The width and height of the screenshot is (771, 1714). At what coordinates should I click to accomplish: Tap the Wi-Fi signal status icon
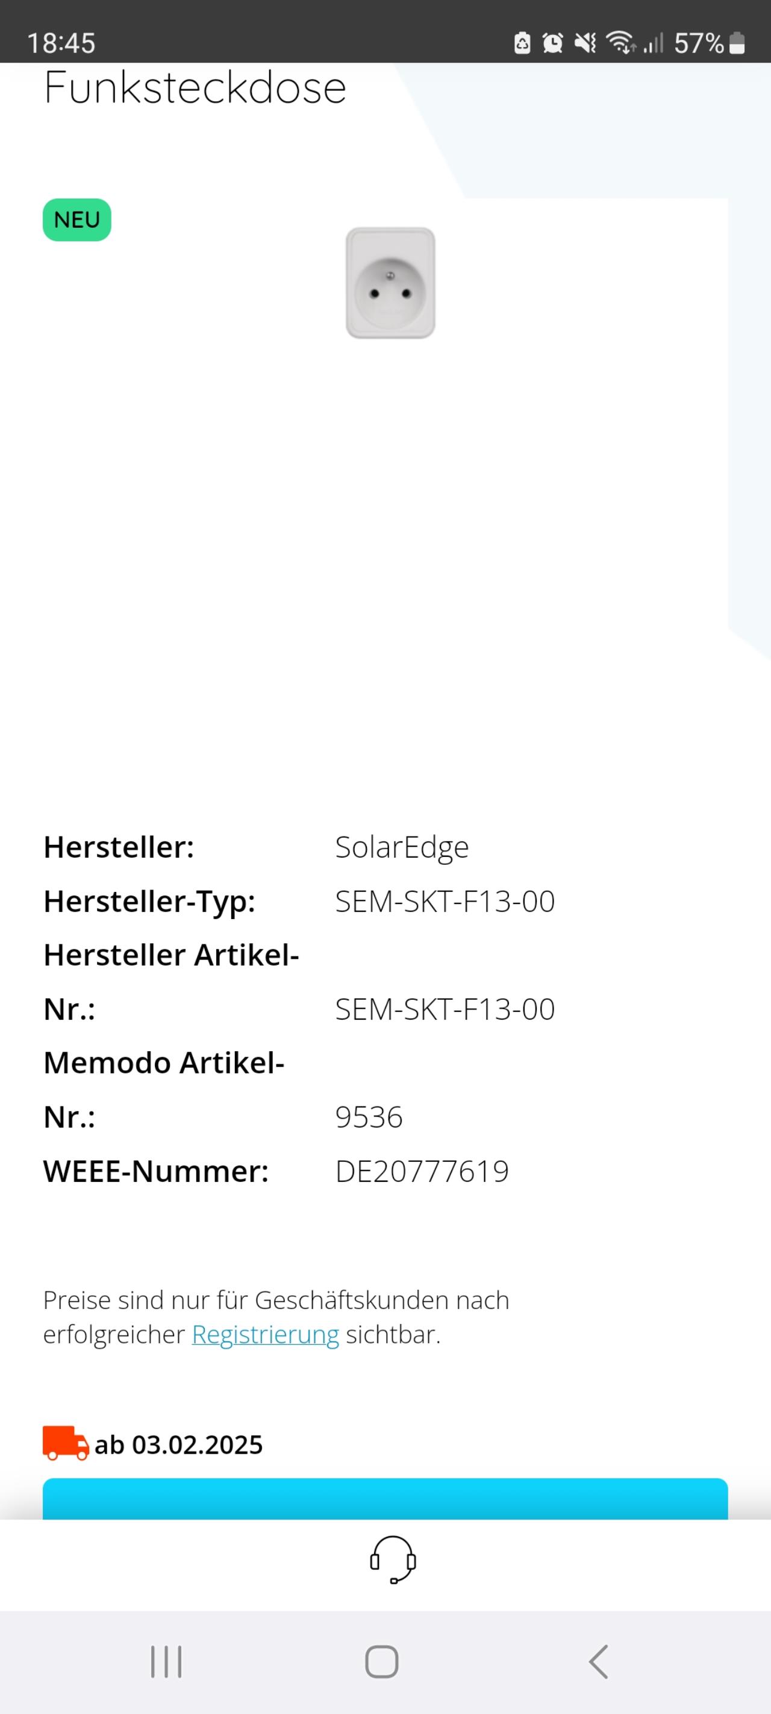point(620,43)
